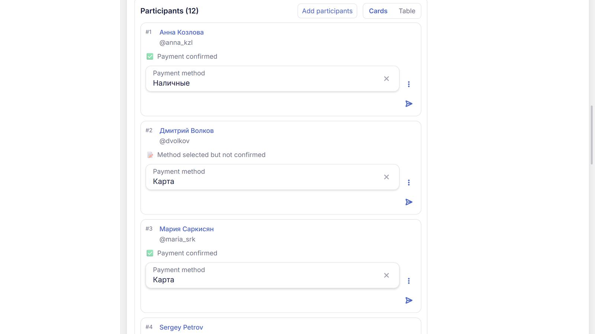
Task: Click the Add participants button
Action: coord(327,11)
